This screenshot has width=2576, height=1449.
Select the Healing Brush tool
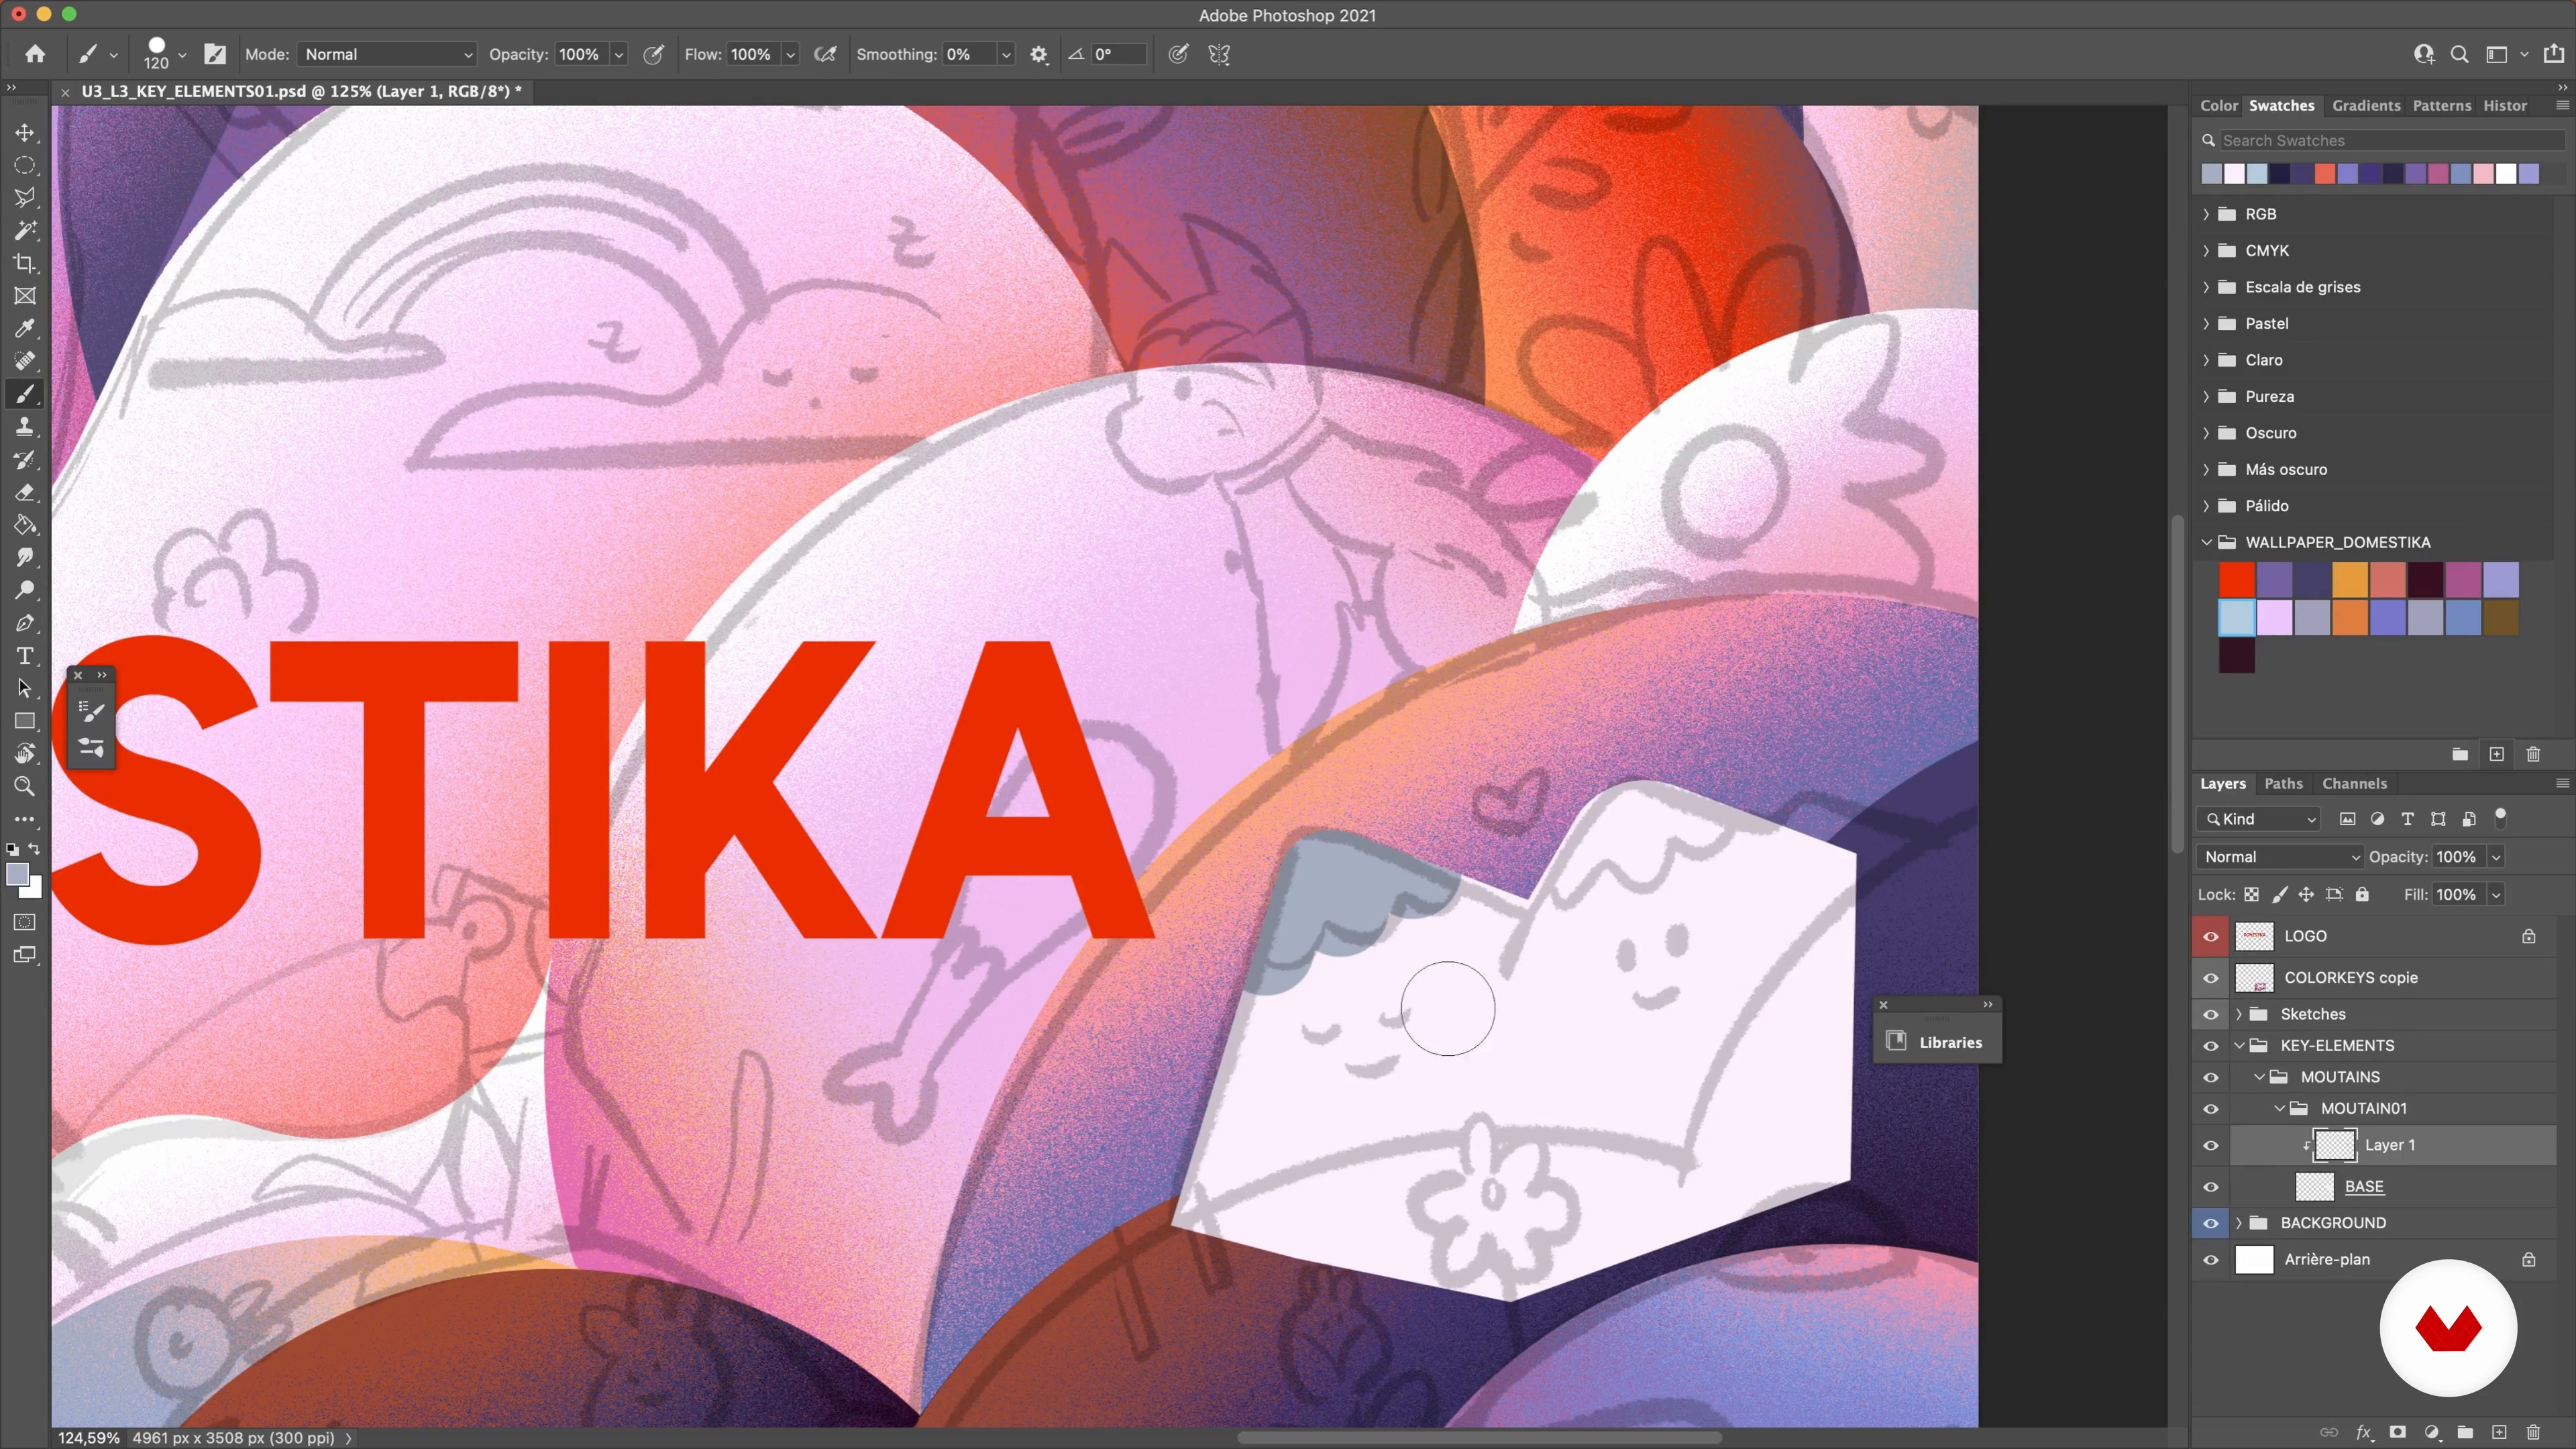[x=24, y=361]
